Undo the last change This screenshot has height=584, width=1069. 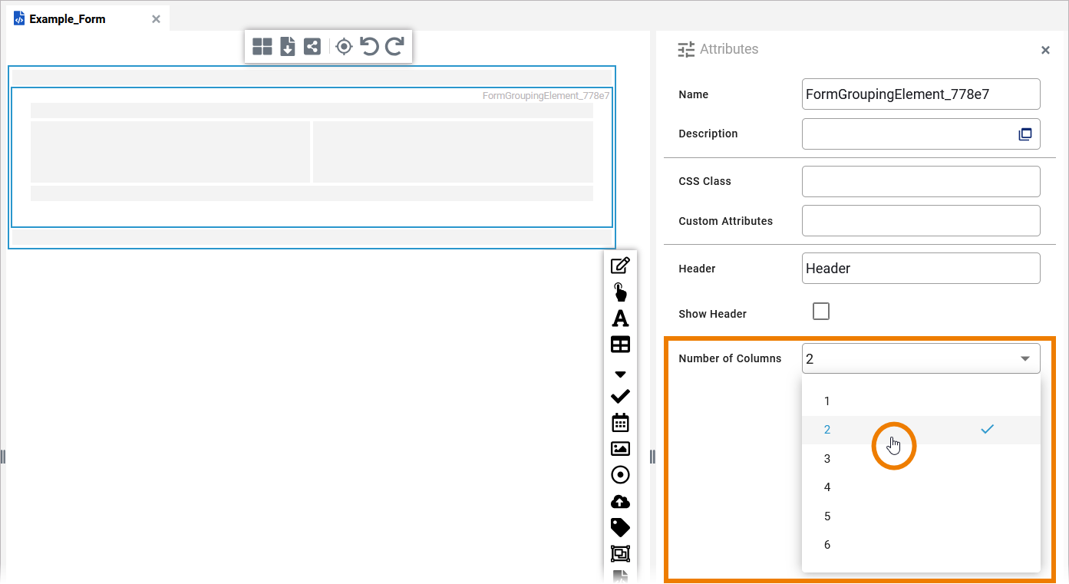[369, 47]
